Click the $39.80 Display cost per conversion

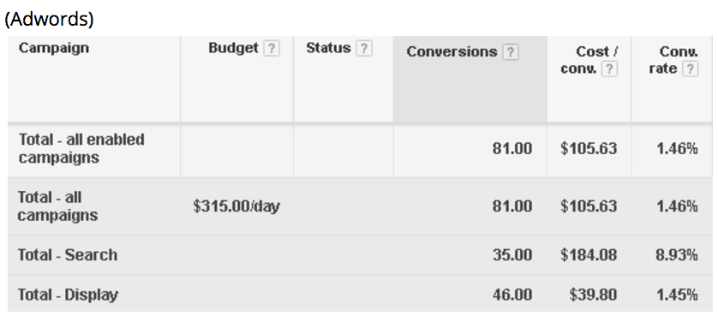(594, 295)
